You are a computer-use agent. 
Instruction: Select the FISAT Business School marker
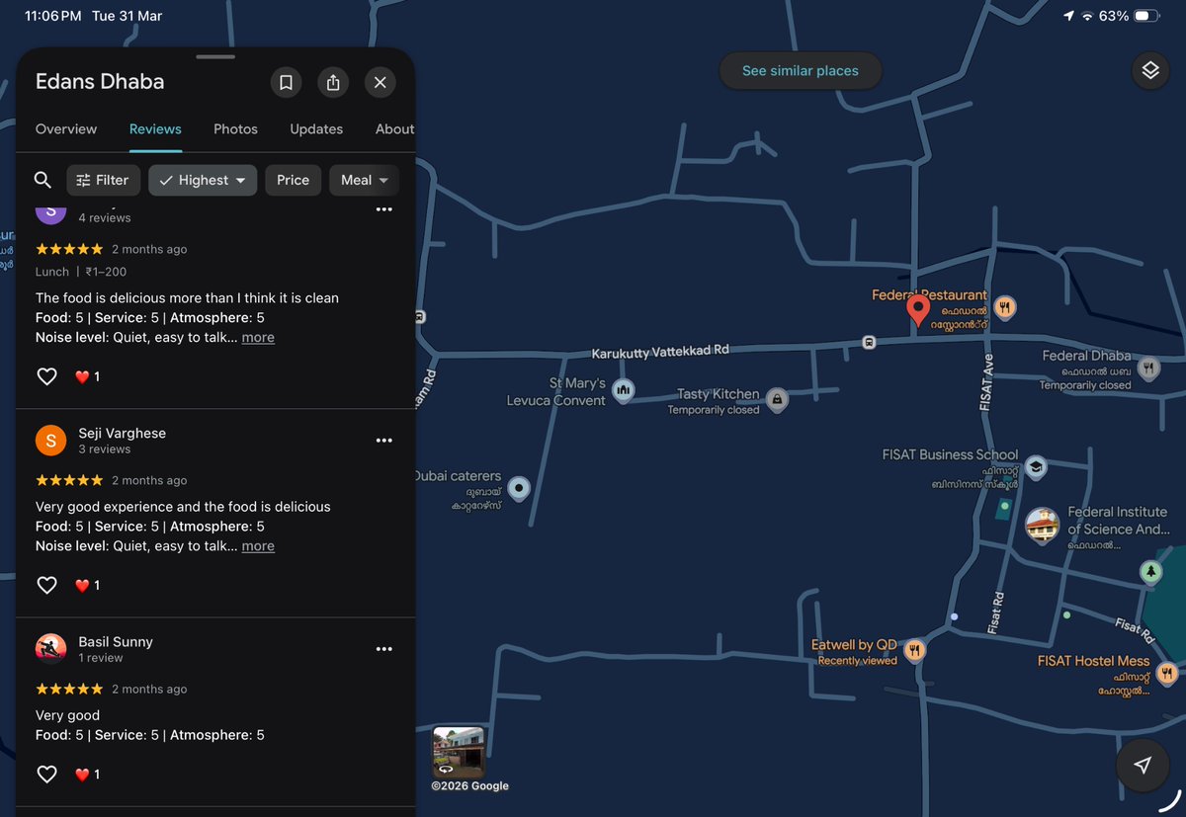(1035, 467)
